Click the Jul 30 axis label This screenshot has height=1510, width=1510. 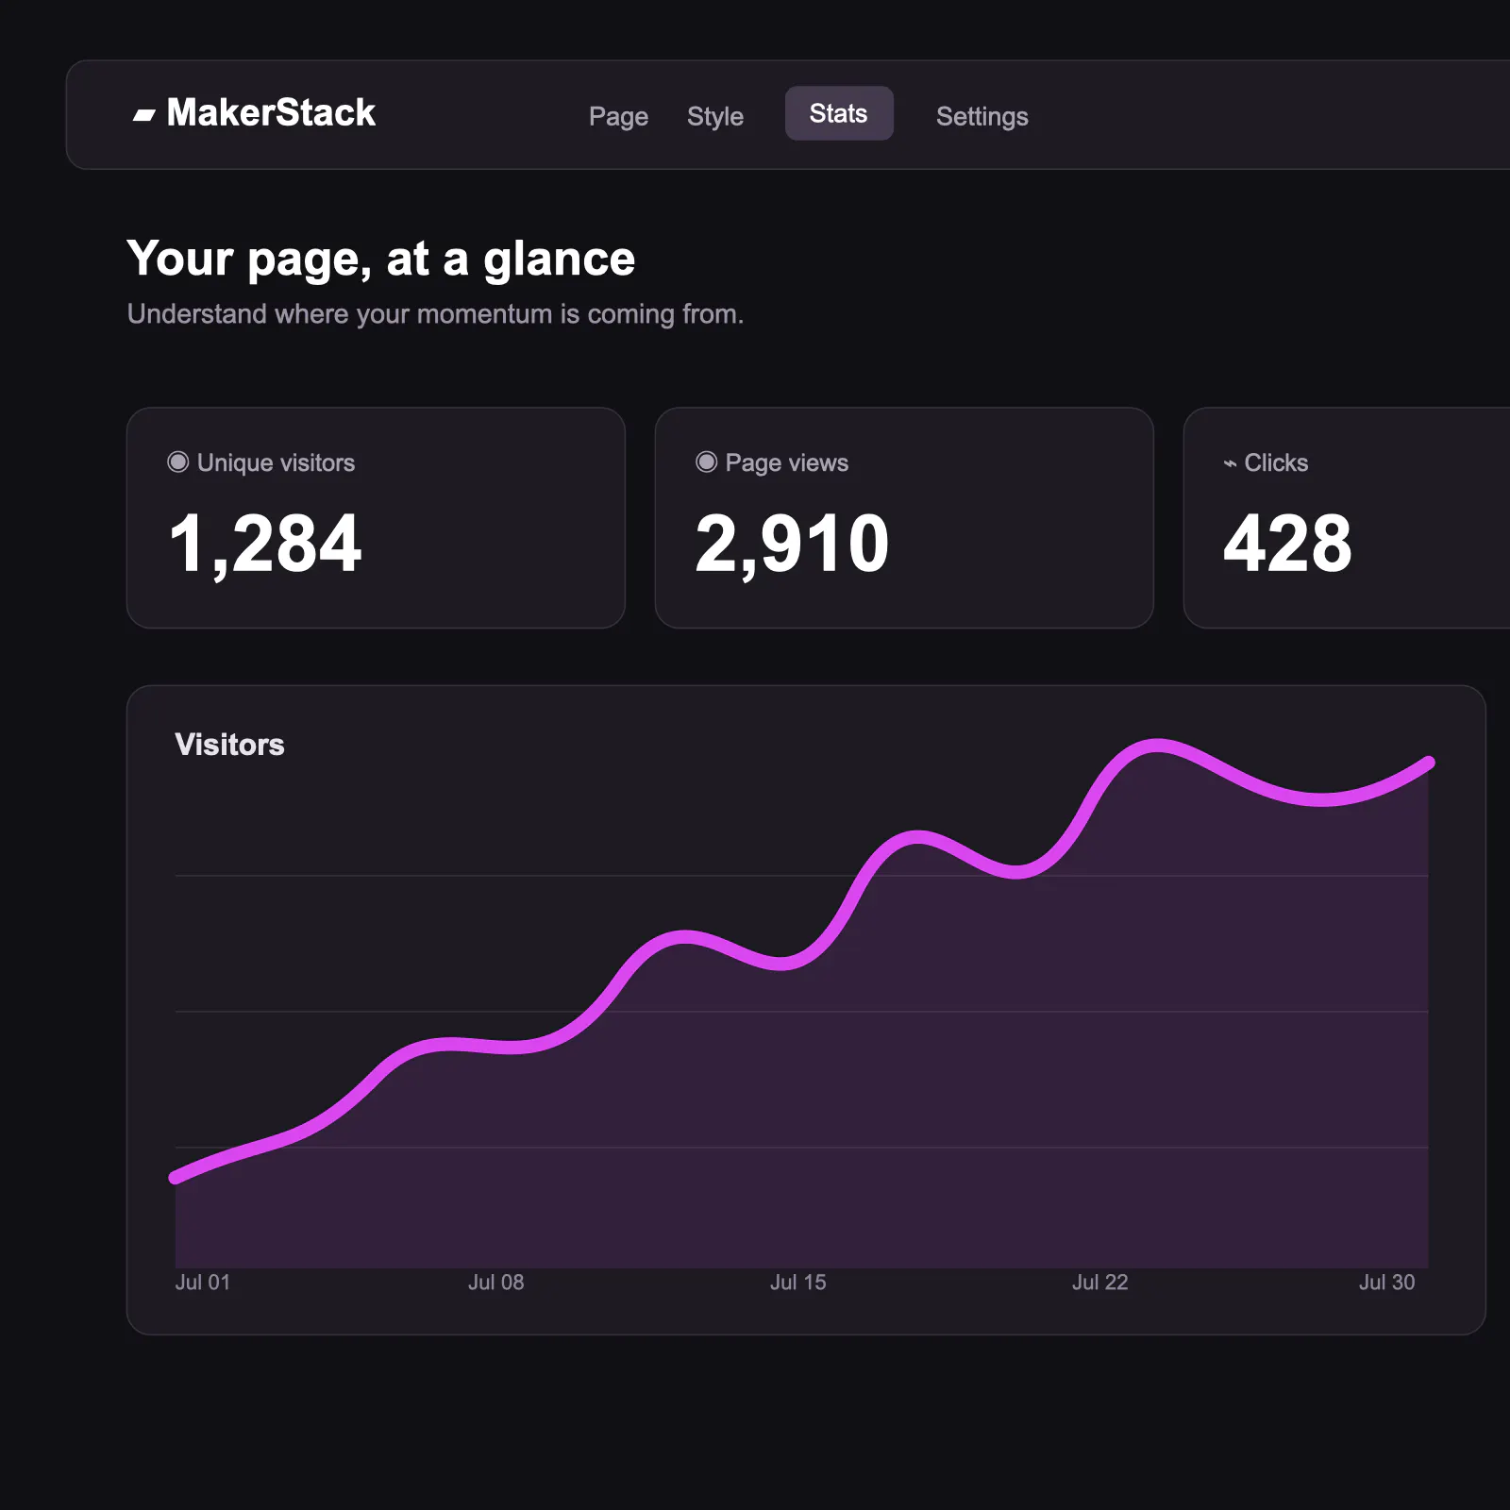coord(1386,1282)
